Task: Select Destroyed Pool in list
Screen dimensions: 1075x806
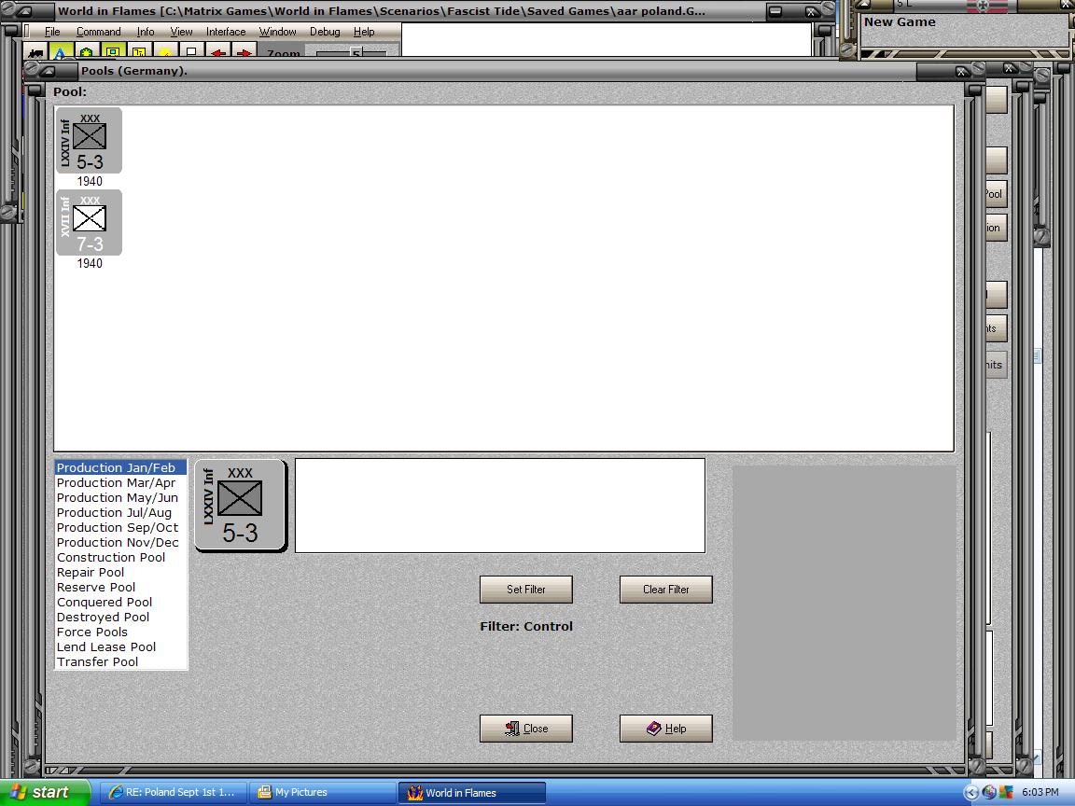Action: [120, 617]
